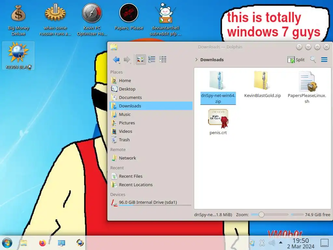Open Recent Files entry
The width and height of the screenshot is (333, 250).
coord(151,176)
